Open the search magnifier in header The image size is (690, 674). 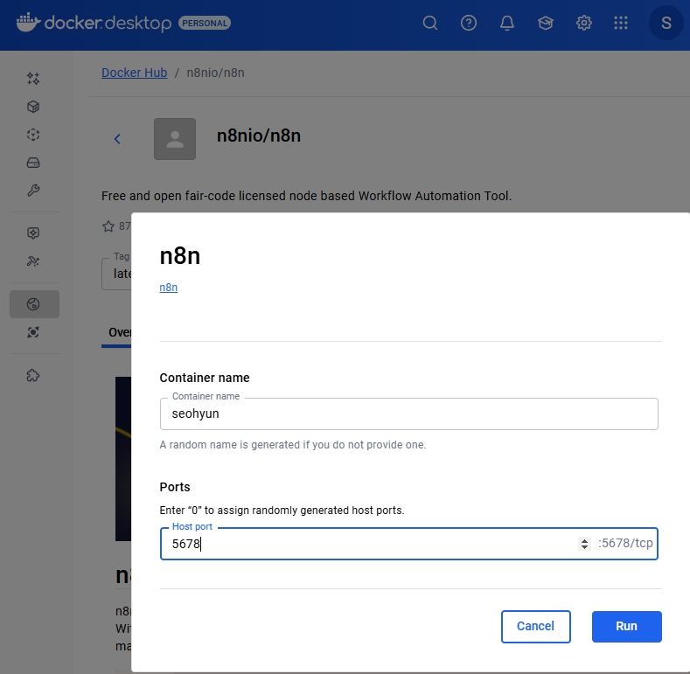click(430, 23)
